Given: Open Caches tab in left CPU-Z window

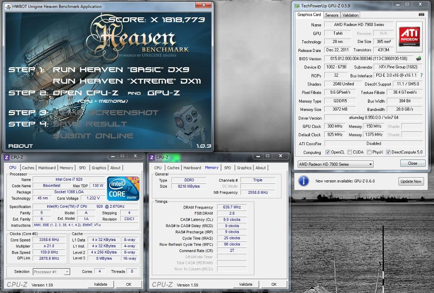Looking at the screenshot, I should click(28, 168).
